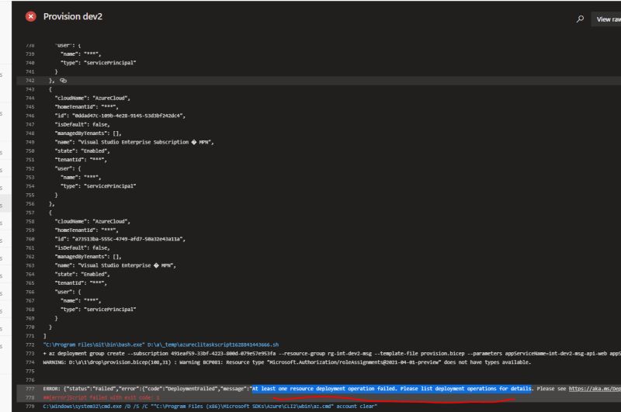The image size is (621, 412).
Task: Follow the https://aka.ms link in the error line
Action: [595, 389]
